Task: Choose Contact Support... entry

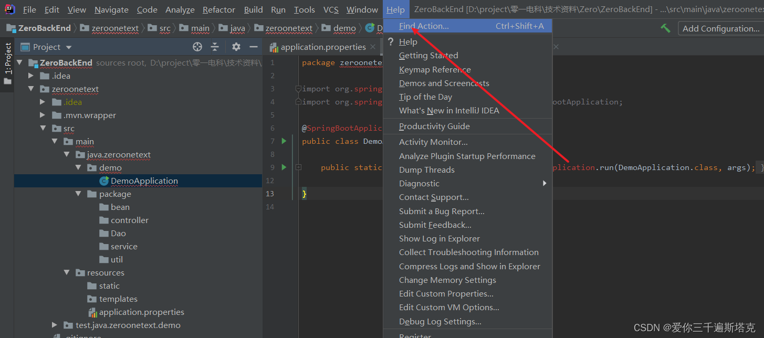Action: [x=467, y=197]
